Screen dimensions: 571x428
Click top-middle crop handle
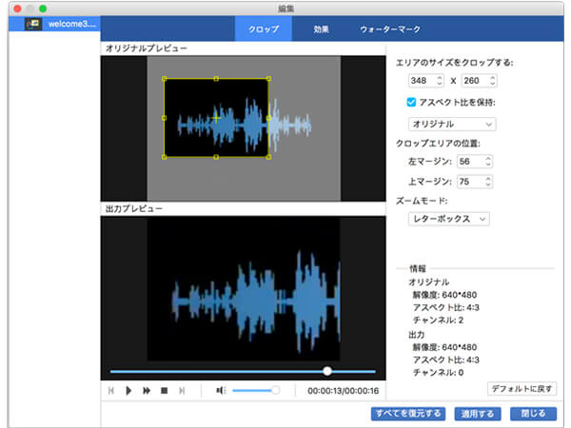216,79
